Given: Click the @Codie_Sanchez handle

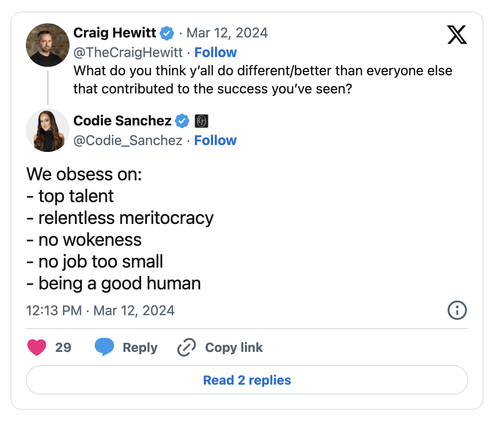Looking at the screenshot, I should (128, 140).
